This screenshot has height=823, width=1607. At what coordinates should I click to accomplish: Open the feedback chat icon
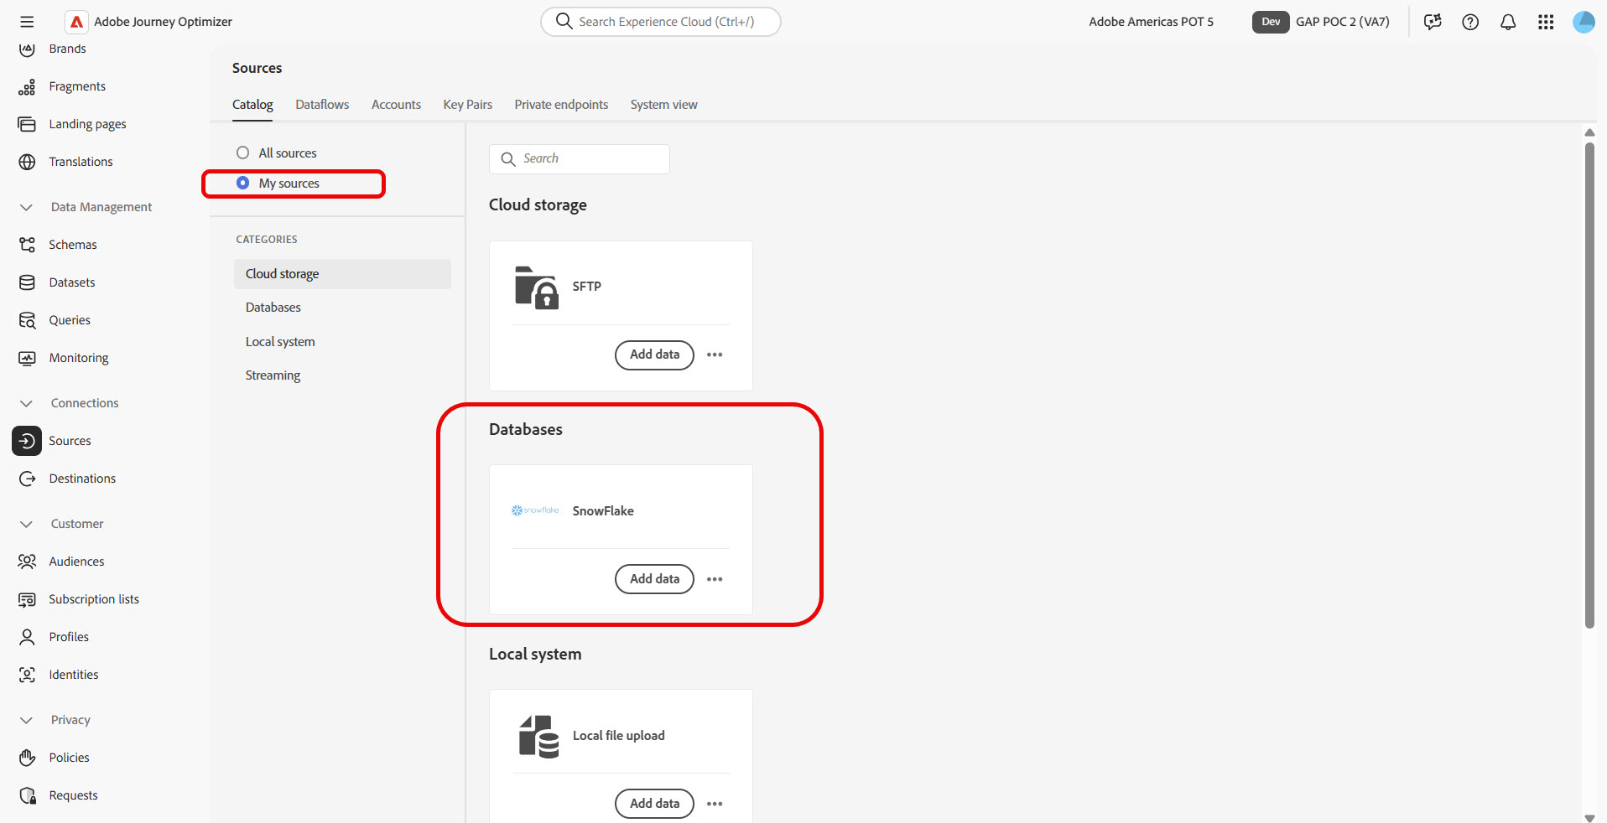tap(1433, 22)
